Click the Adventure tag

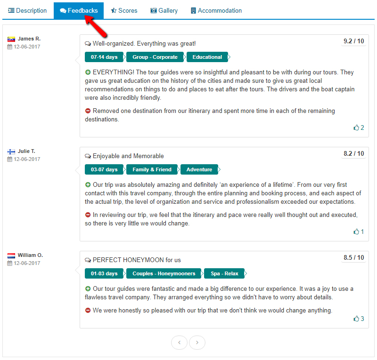click(199, 169)
